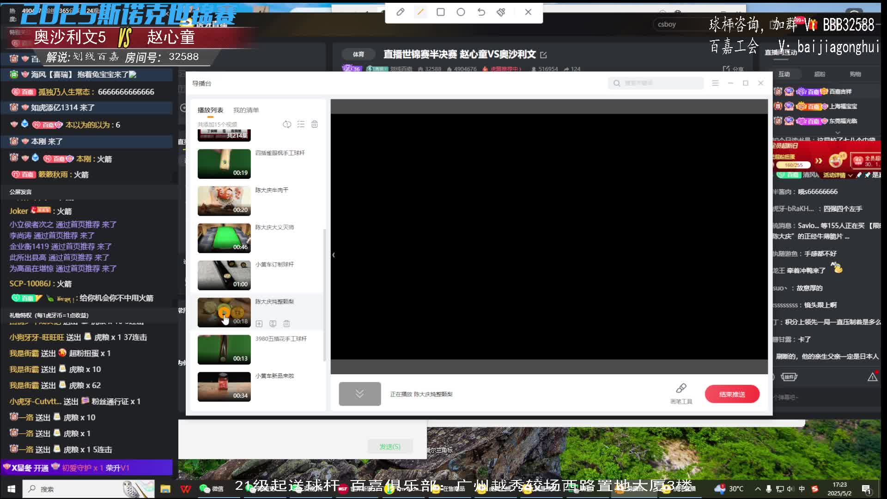887x499 pixels.
Task: Click the red 结束推送 button
Action: (732, 394)
